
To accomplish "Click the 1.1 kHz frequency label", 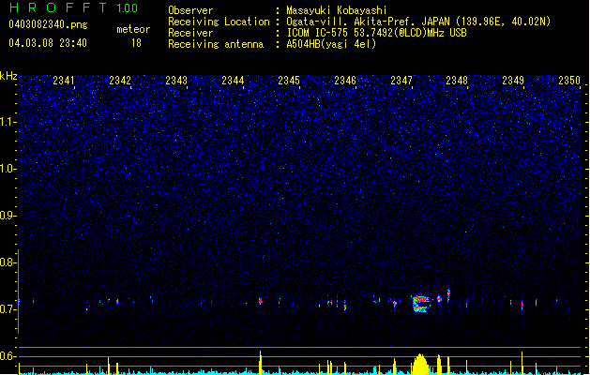I will pyautogui.click(x=8, y=122).
